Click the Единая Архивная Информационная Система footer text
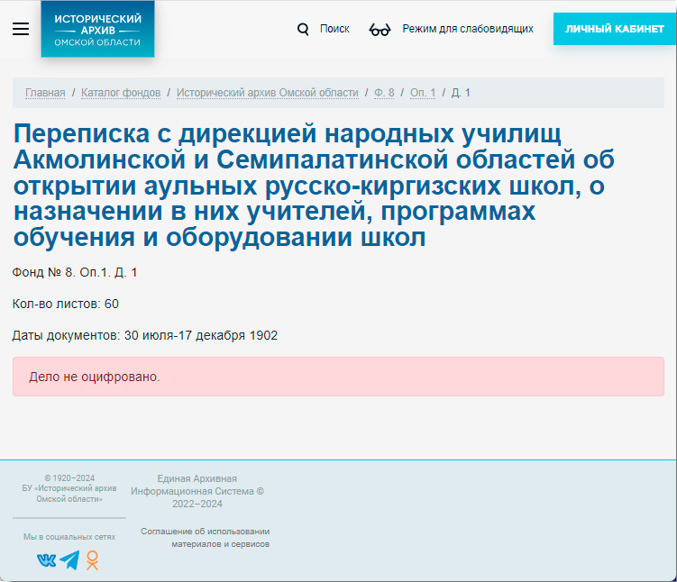 (x=197, y=491)
